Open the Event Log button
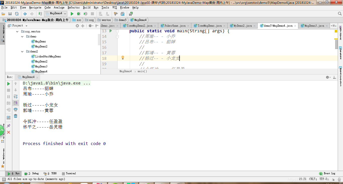 click(327, 173)
